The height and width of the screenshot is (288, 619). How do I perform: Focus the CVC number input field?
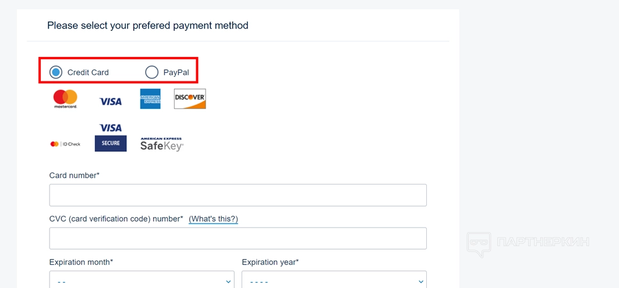point(238,239)
